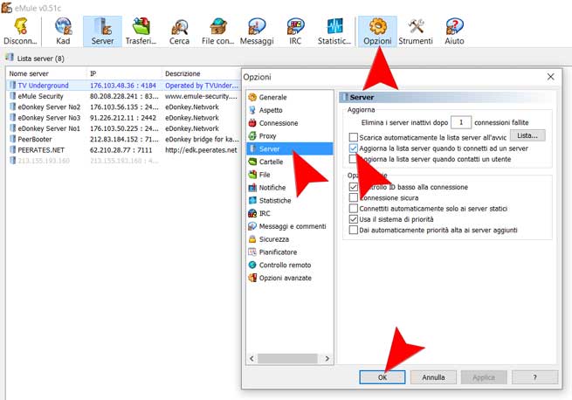Enable Dai automaticamente priorità alta checkbox
Screen dimensions: 572x400
[353, 230]
